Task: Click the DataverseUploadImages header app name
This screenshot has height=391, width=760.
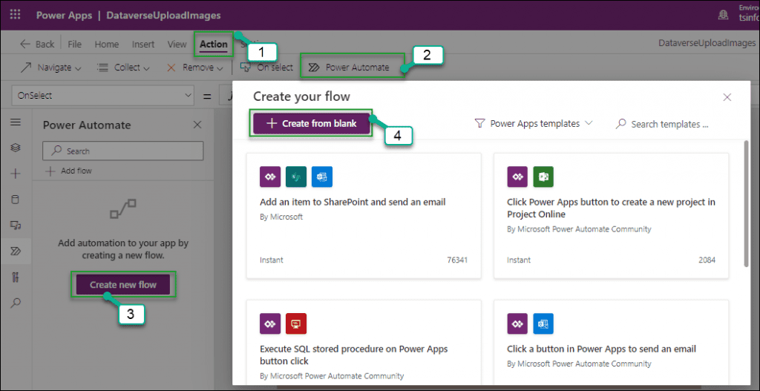Action: [x=164, y=16]
